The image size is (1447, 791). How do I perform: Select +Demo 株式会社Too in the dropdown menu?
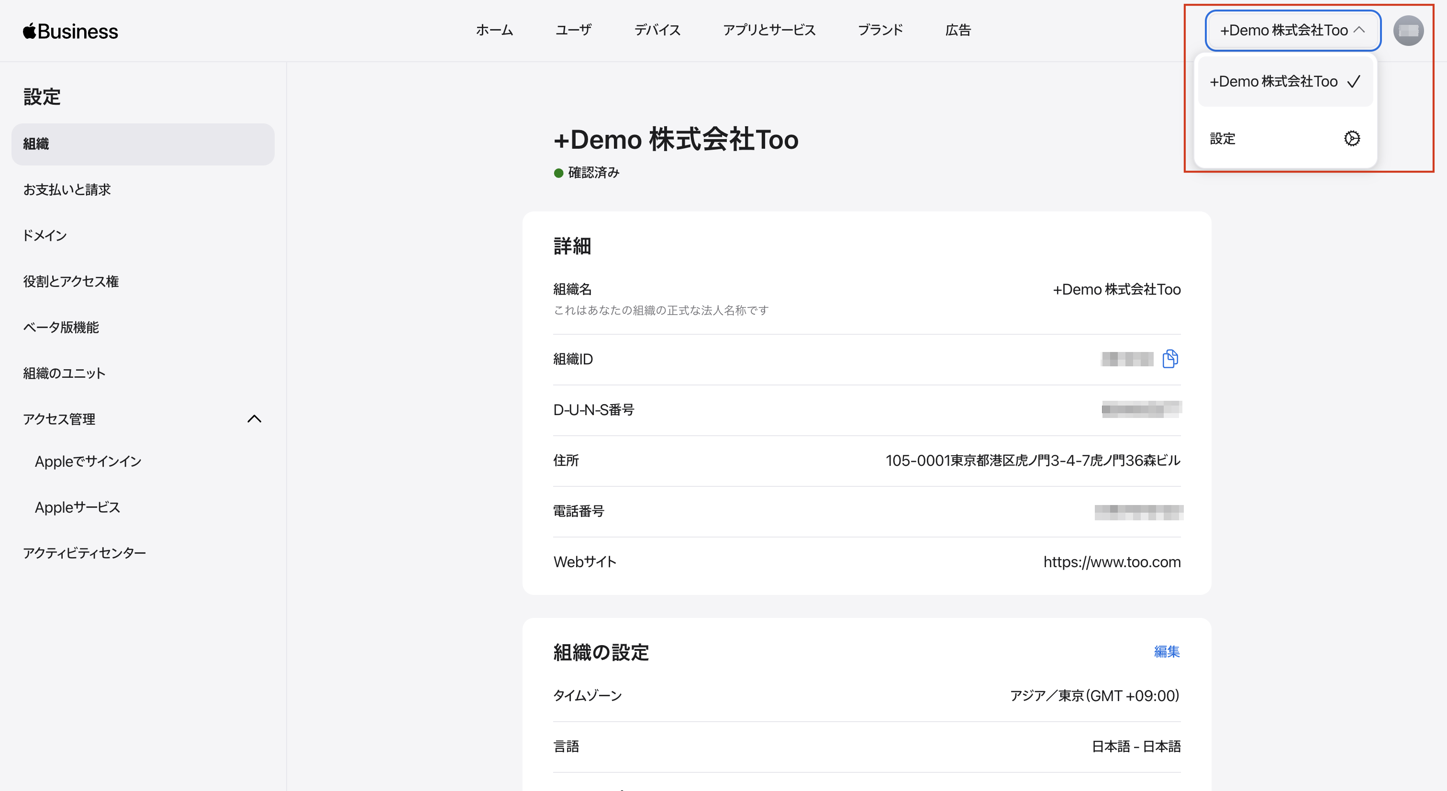[1285, 81]
